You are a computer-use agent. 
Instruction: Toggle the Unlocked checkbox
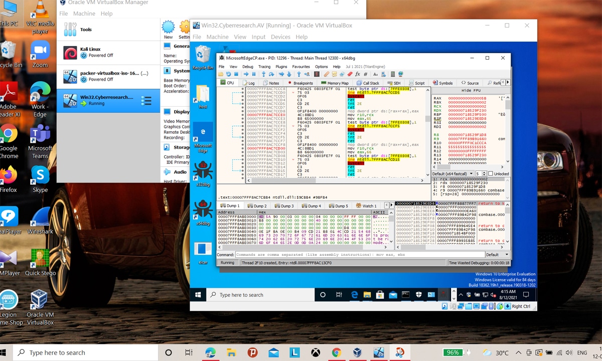(491, 174)
